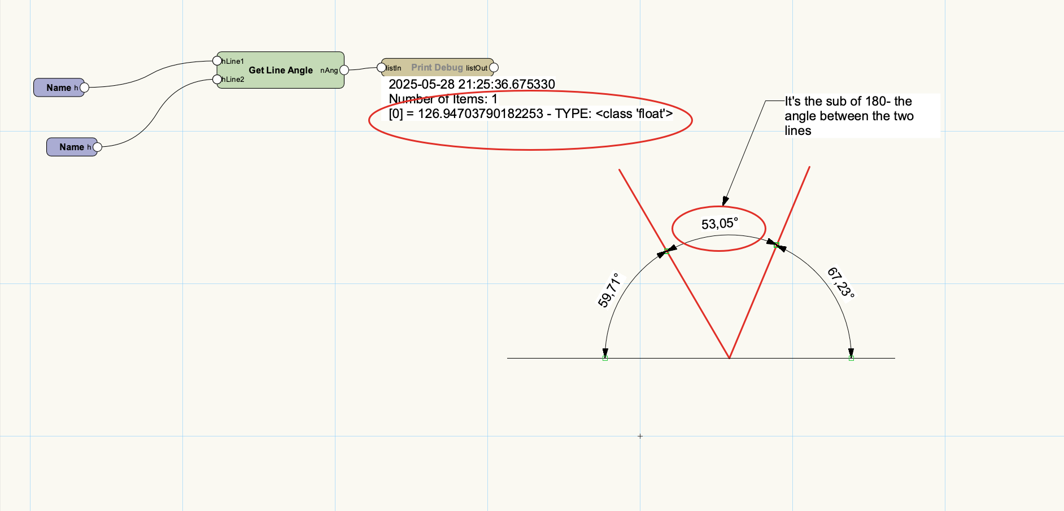
Task: Select the 59,71° angular dimension label
Action: [609, 290]
